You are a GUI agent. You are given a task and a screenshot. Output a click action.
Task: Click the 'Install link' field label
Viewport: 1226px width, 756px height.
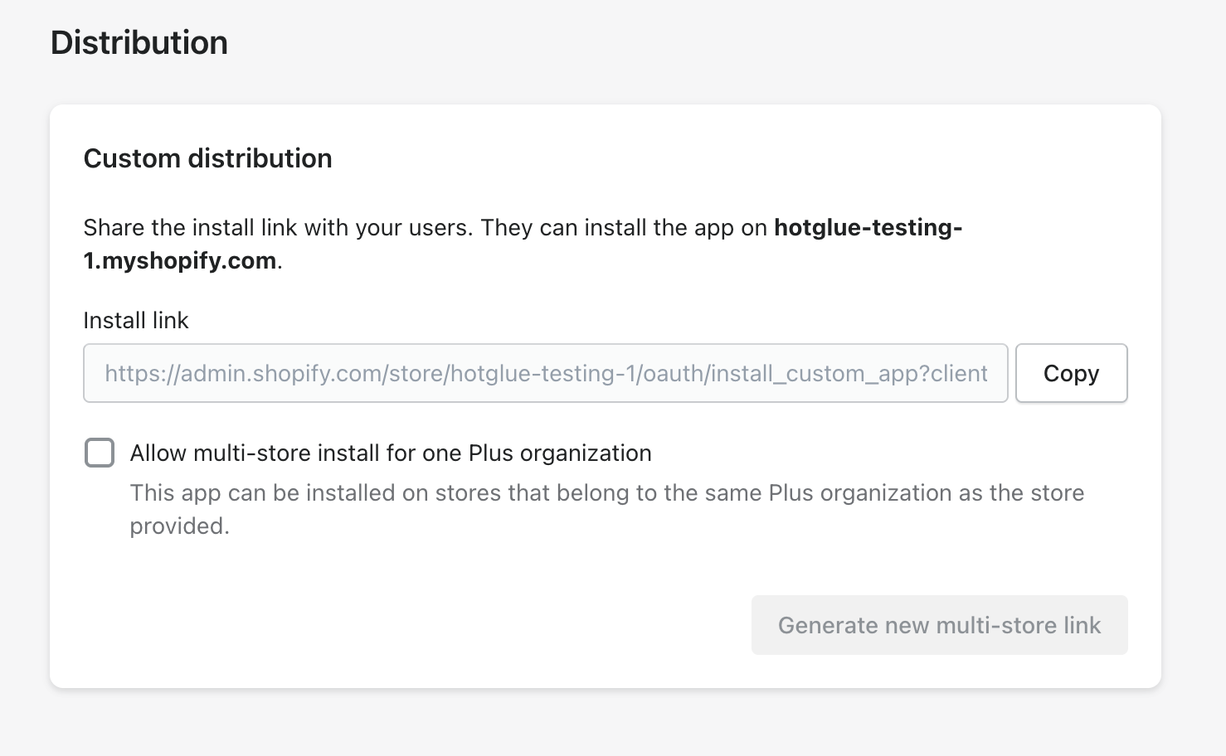click(x=136, y=320)
